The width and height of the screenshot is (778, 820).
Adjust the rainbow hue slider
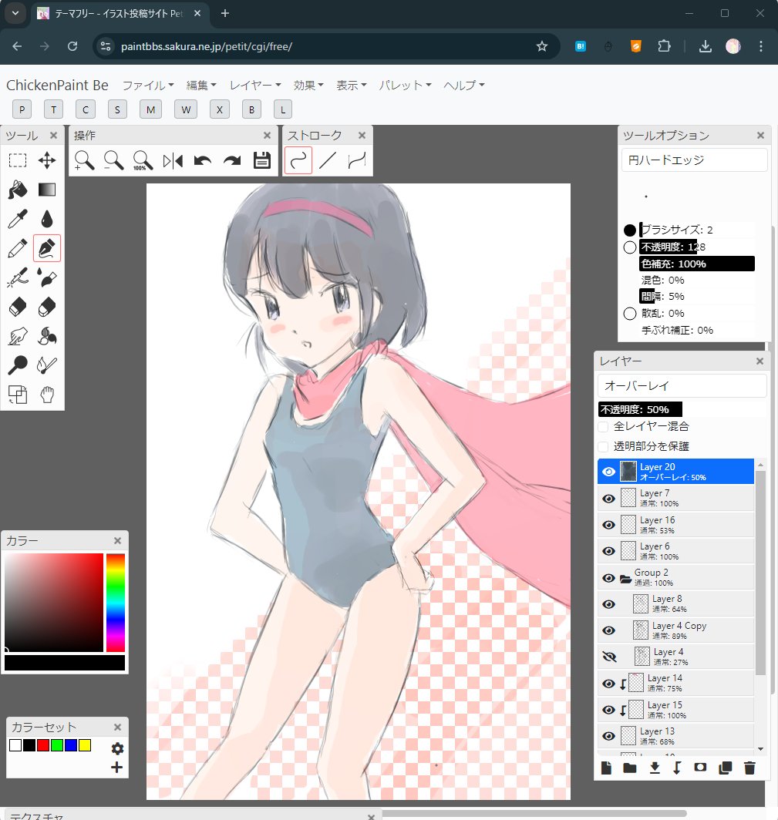pos(116,603)
